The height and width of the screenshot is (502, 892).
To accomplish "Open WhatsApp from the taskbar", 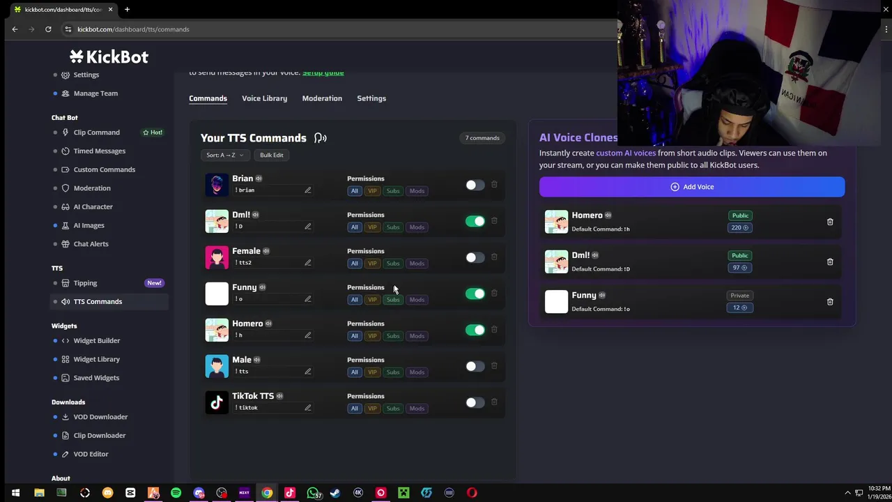I will point(313,493).
